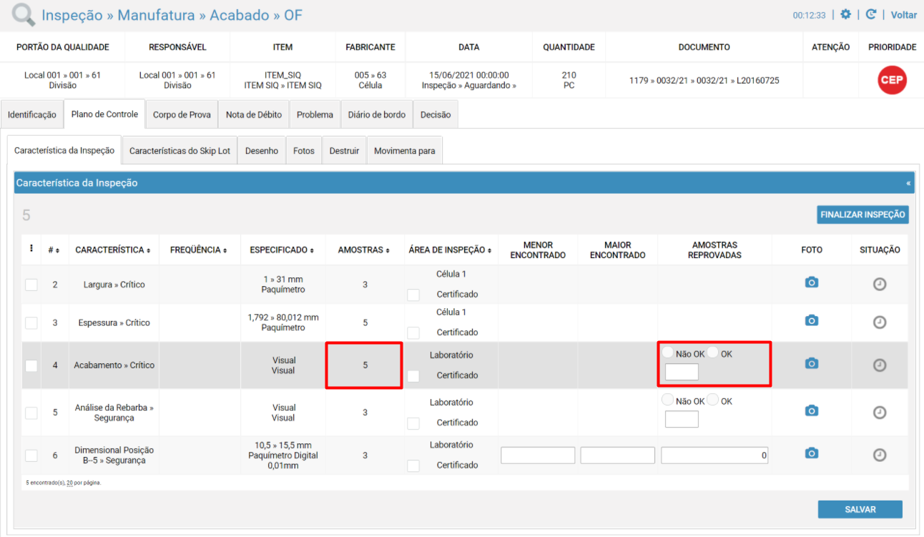Sort by CARACTERÍSTICA column header
The image size is (924, 537).
[113, 250]
